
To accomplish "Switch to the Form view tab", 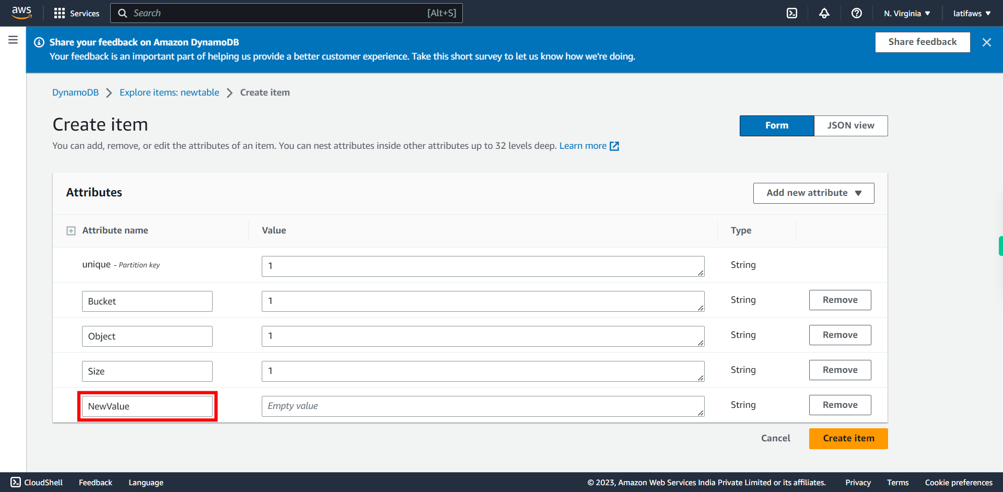I will point(777,126).
